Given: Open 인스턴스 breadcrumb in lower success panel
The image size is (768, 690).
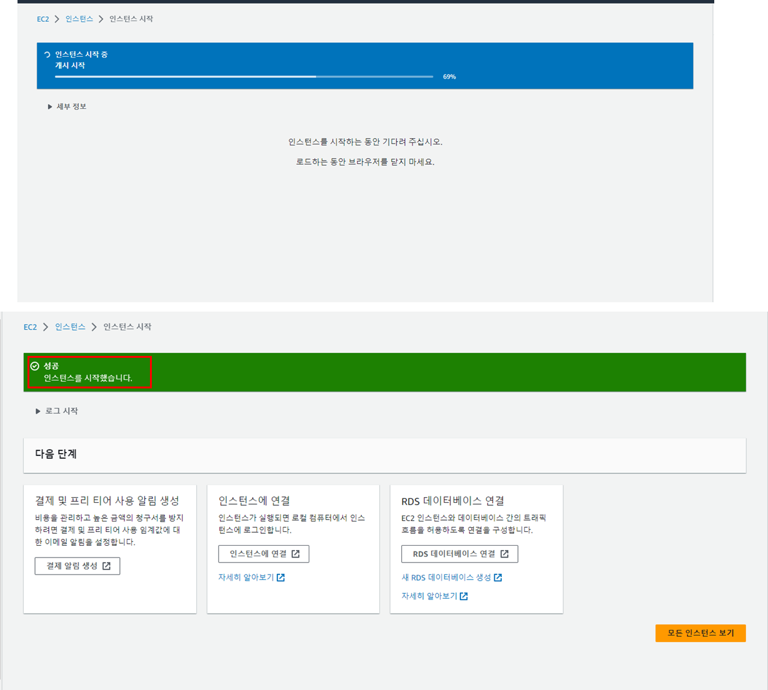Looking at the screenshot, I should pos(70,327).
